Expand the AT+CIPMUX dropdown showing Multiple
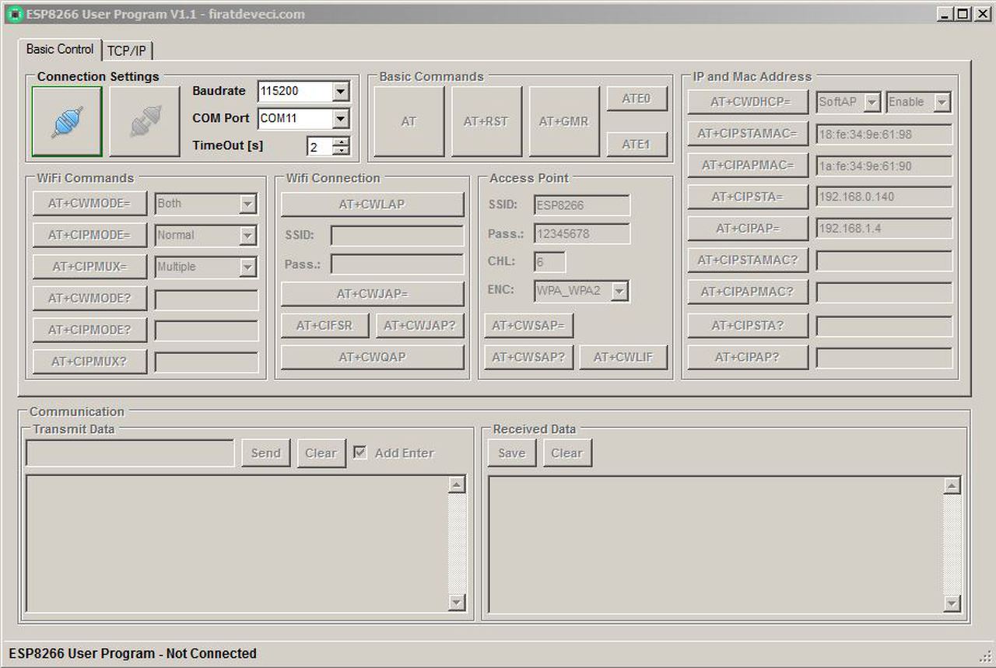The width and height of the screenshot is (996, 668). [x=247, y=267]
